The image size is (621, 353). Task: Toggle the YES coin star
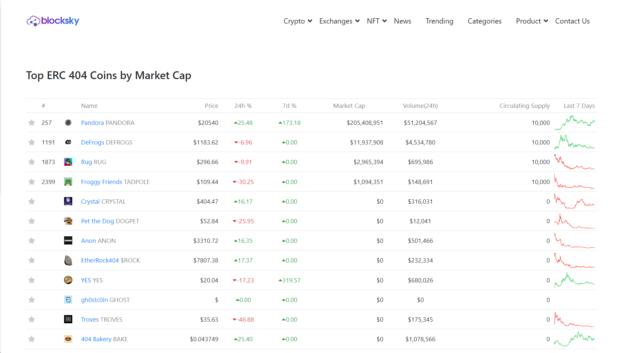[32, 280]
